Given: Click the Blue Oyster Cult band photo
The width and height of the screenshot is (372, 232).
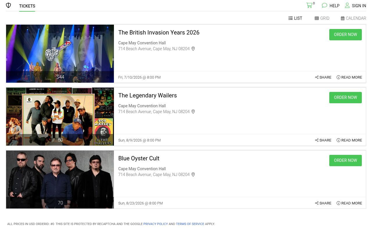Looking at the screenshot, I should point(60,180).
